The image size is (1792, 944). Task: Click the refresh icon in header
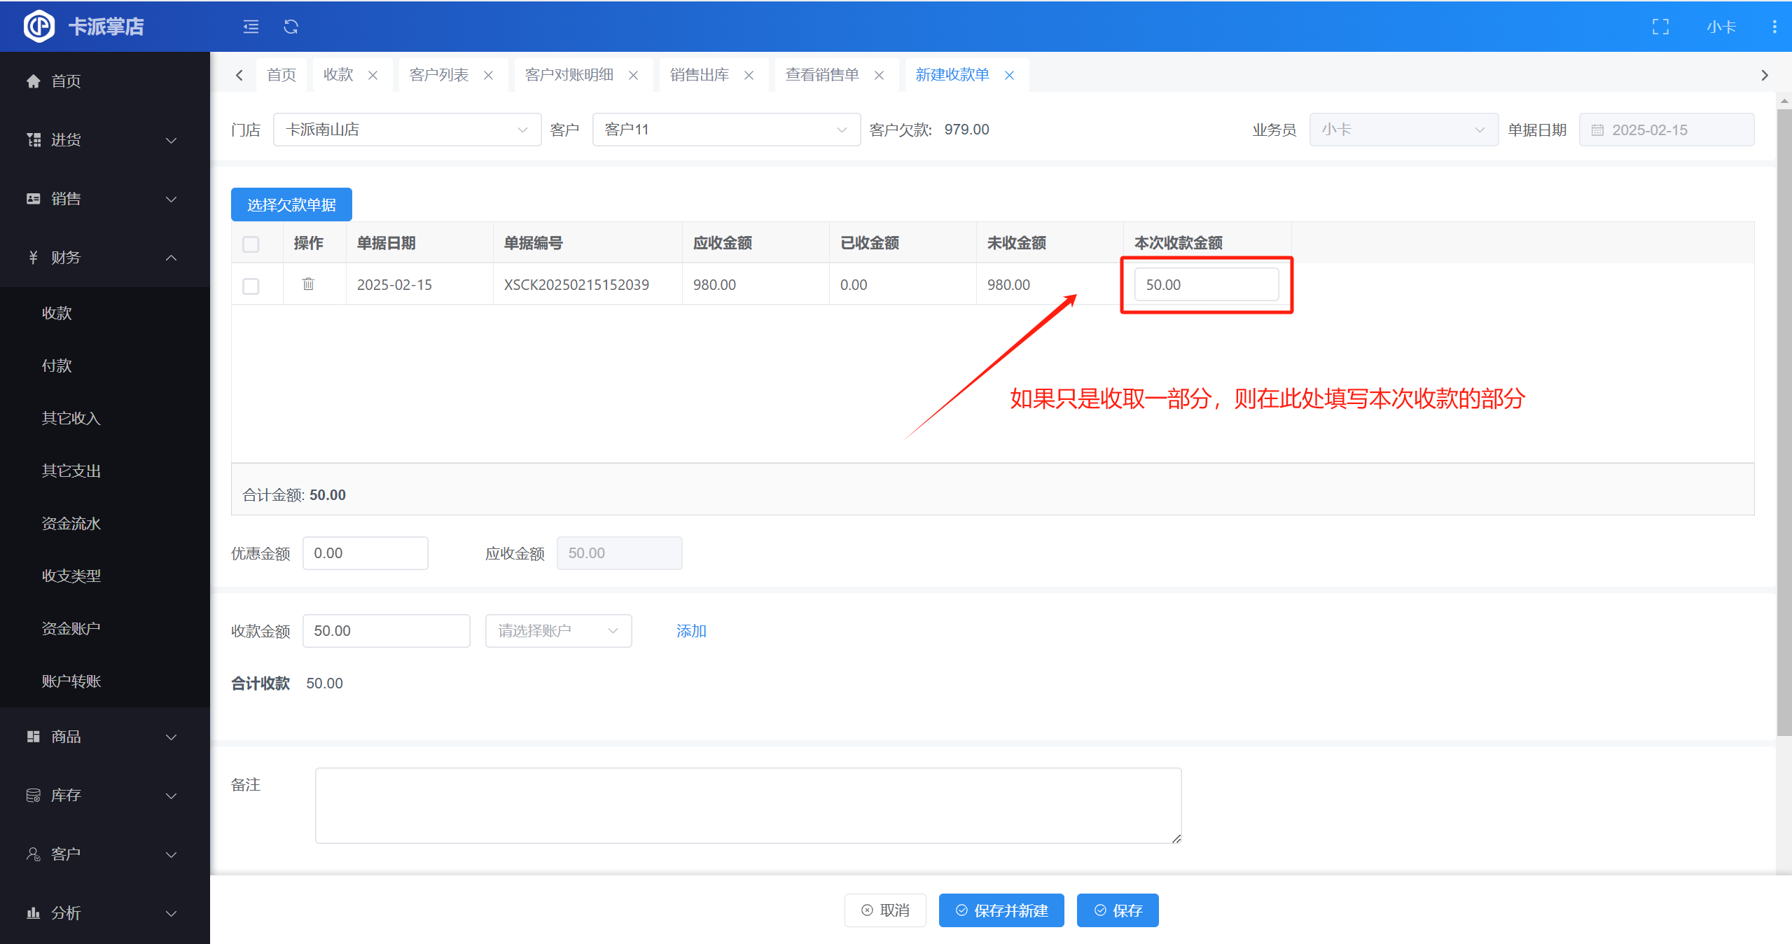(291, 27)
